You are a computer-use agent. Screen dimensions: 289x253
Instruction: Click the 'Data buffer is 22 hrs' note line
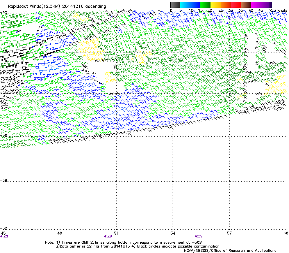coord(137,246)
